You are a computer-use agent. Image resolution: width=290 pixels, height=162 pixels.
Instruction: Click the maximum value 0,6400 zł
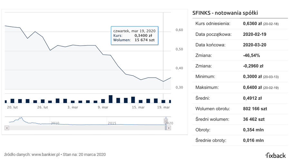[252, 88]
